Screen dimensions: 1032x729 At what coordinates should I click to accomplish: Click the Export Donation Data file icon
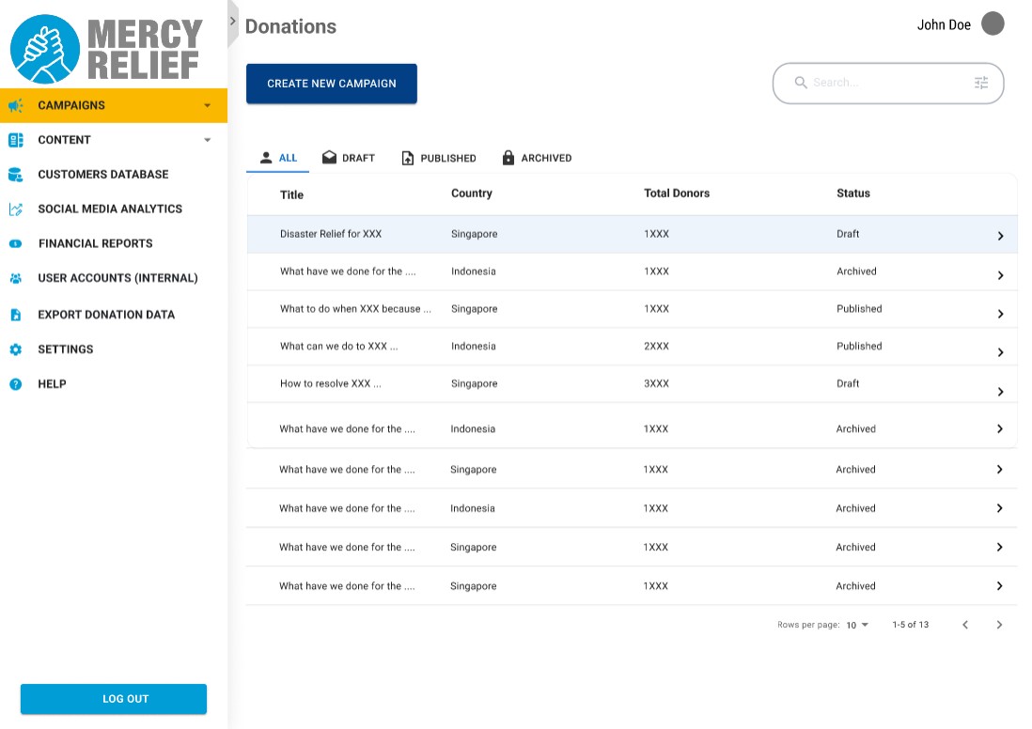coord(15,315)
